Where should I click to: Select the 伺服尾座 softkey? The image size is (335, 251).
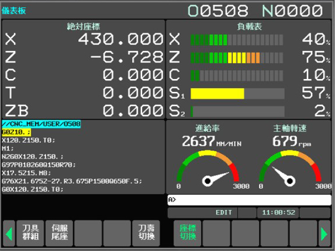pyautogui.click(x=60, y=233)
